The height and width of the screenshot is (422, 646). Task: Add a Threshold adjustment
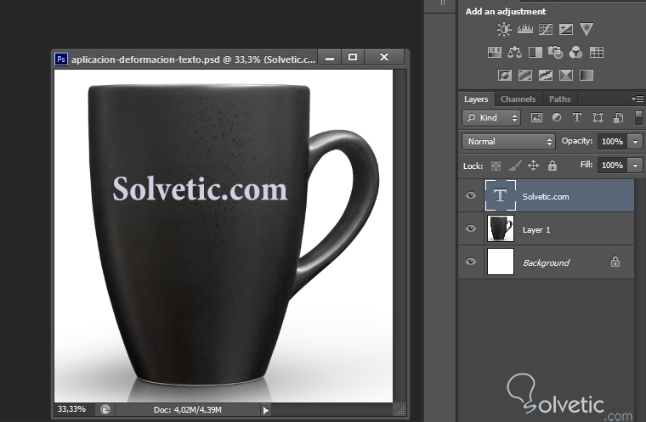[546, 76]
